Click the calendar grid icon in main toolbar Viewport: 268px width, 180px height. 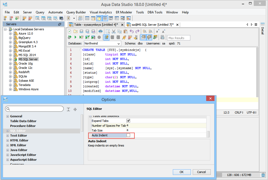click(87, 18)
